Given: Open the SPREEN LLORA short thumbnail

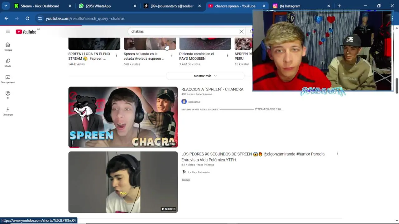Looking at the screenshot, I should pos(94,44).
